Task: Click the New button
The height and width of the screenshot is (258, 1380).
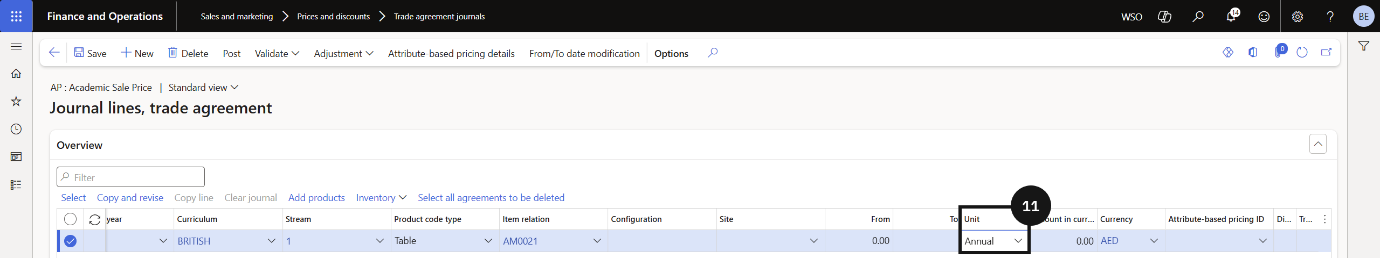Action: point(137,53)
